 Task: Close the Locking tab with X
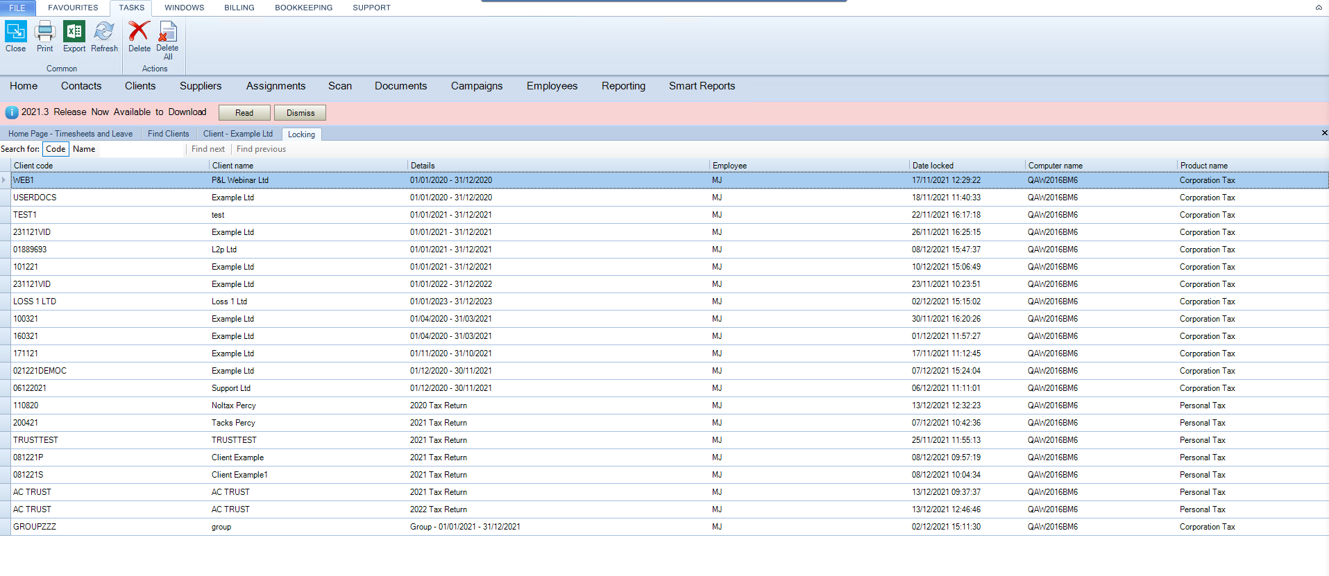(1324, 133)
